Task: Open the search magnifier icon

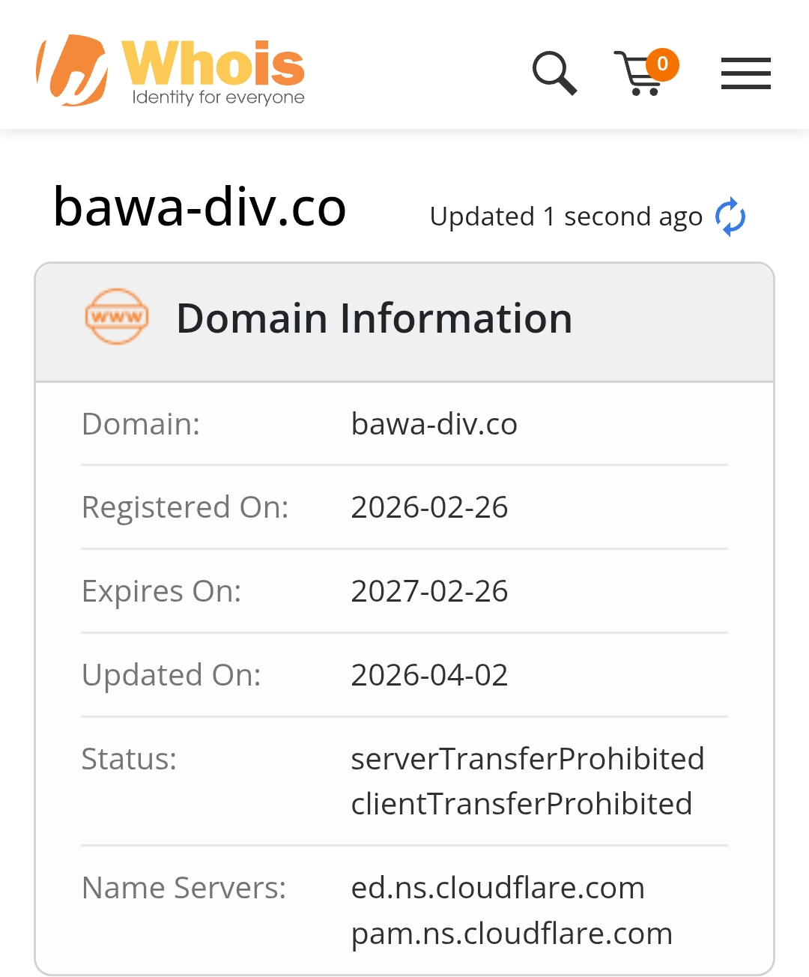Action: point(554,73)
